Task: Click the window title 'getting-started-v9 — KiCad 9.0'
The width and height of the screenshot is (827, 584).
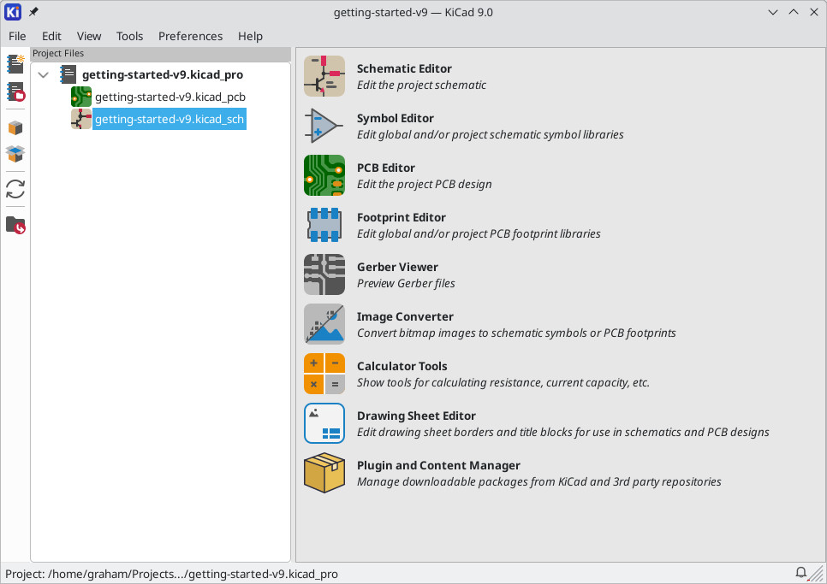Action: coord(413,13)
